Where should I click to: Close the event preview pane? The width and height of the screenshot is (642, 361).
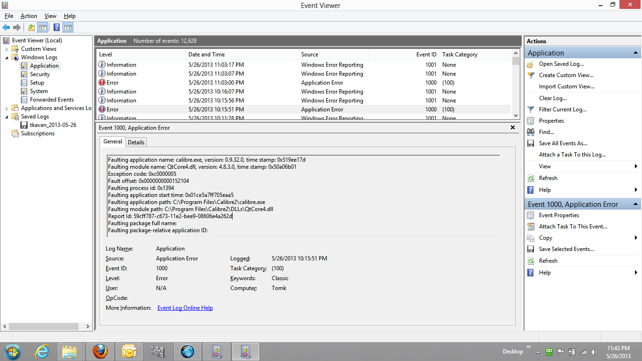[x=513, y=127]
